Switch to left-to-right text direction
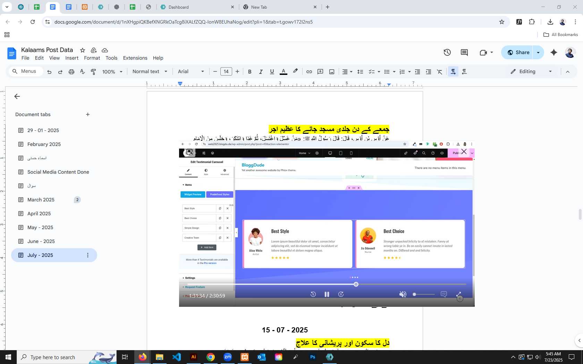 tap(453, 72)
